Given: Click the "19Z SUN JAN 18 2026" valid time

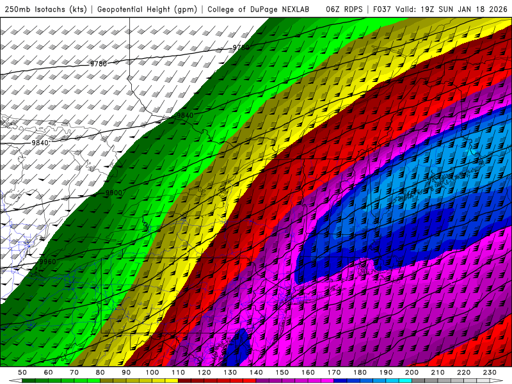Looking at the screenshot, I should point(464,9).
